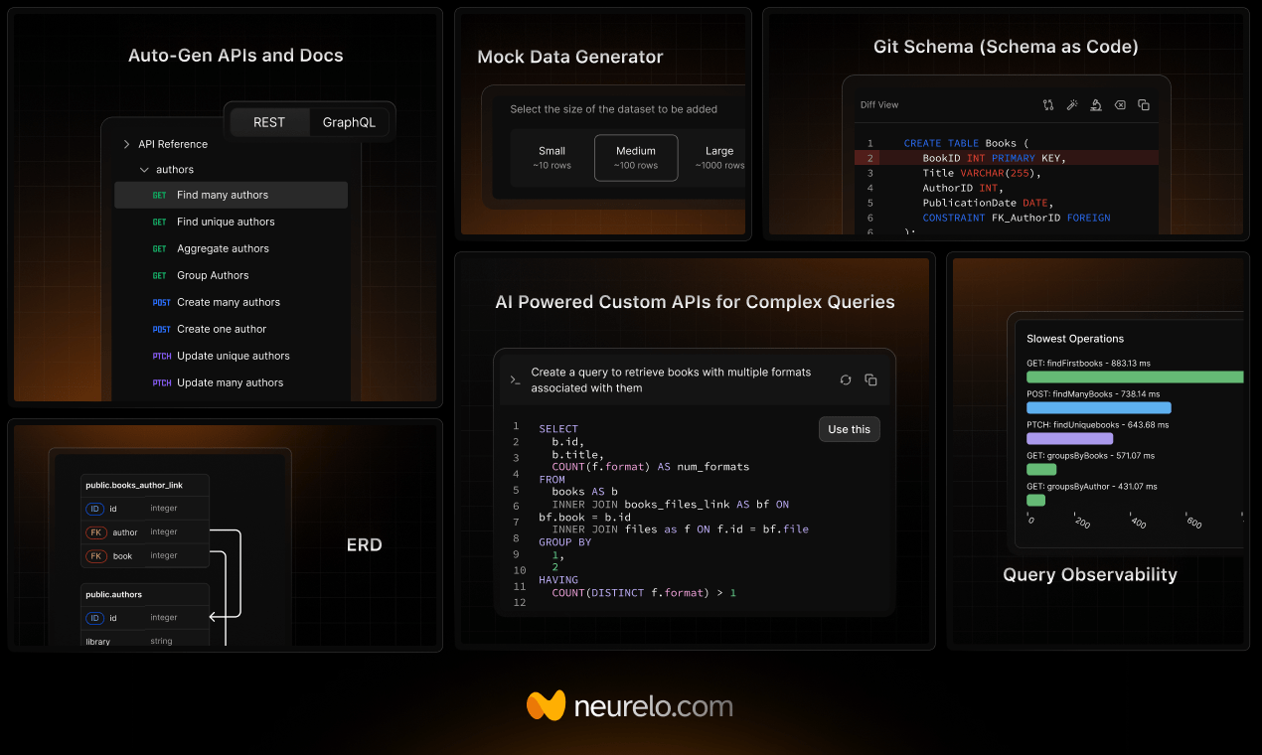Click the copy icon in Diff View toolbar
Screen dimensions: 1262x755
click(x=1144, y=105)
